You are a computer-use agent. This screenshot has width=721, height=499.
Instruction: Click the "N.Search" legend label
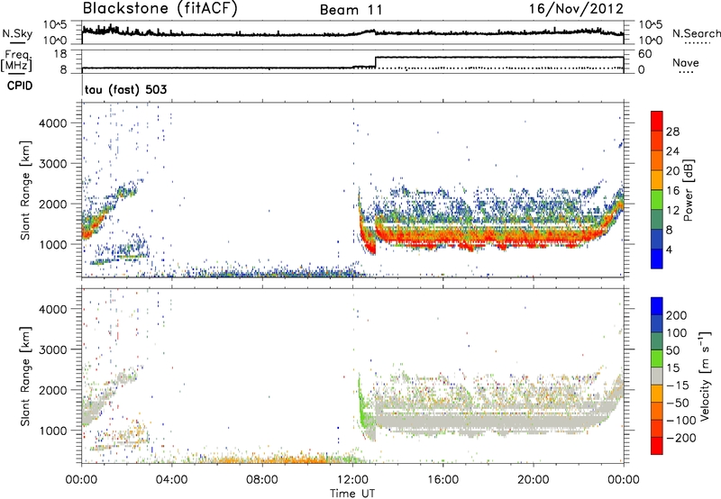tap(696, 33)
